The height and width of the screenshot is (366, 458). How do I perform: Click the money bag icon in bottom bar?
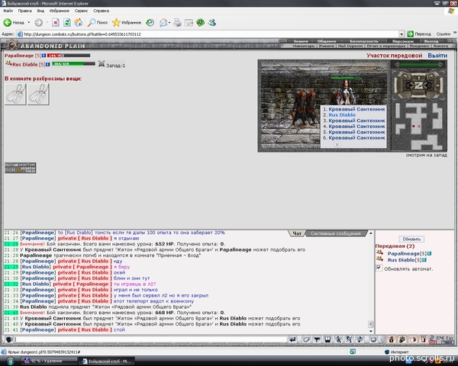point(392,339)
